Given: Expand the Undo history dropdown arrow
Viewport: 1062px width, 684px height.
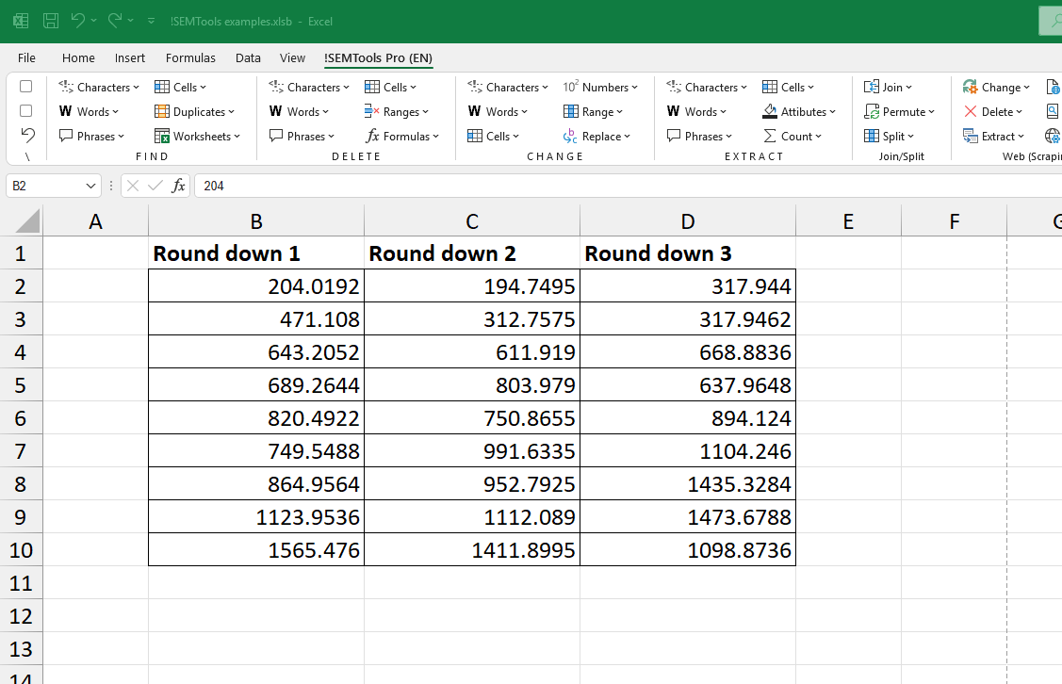Looking at the screenshot, I should (94, 21).
